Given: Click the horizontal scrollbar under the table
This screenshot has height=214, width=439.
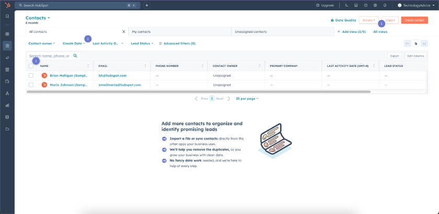Looking at the screenshot, I should (x=199, y=91).
